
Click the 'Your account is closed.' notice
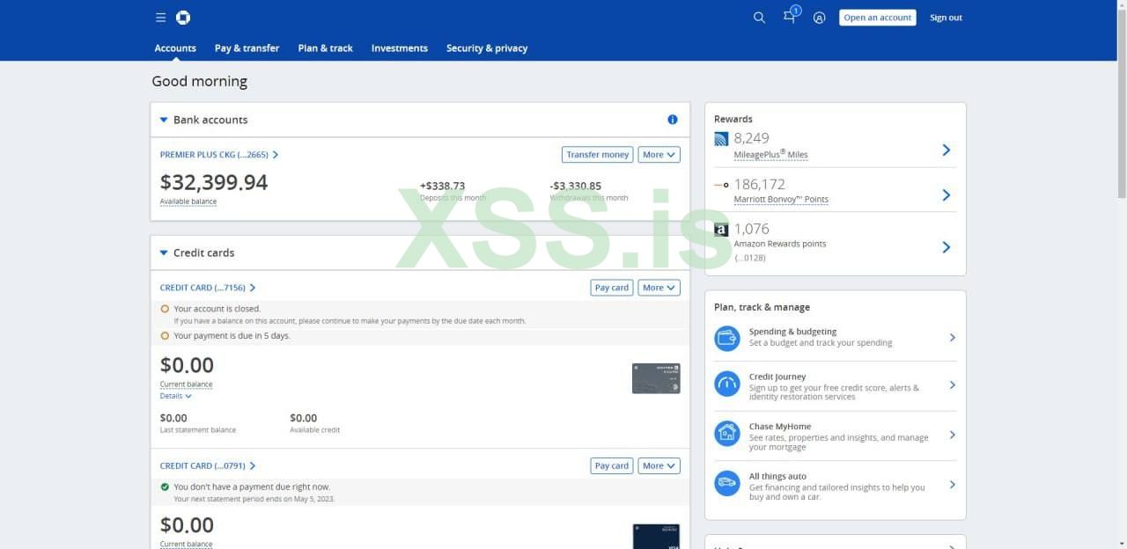pyautogui.click(x=217, y=309)
